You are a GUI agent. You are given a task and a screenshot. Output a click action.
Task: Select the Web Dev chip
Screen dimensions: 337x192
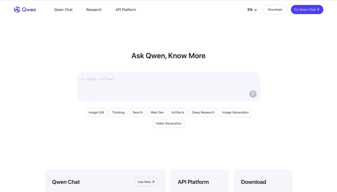point(157,112)
